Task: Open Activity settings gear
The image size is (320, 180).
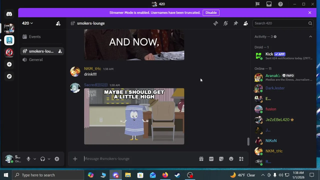Action: [275, 37]
